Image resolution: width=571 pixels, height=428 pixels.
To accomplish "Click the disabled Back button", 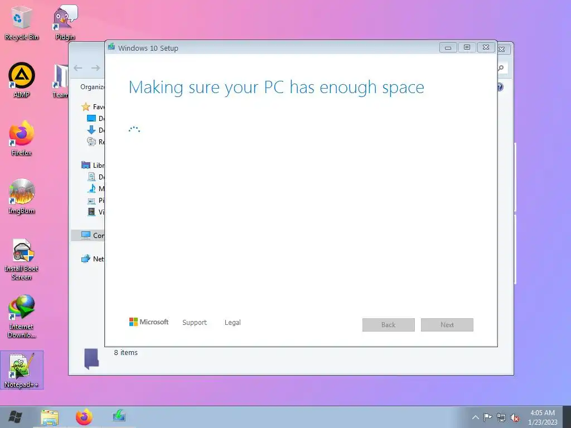I will [x=388, y=325].
